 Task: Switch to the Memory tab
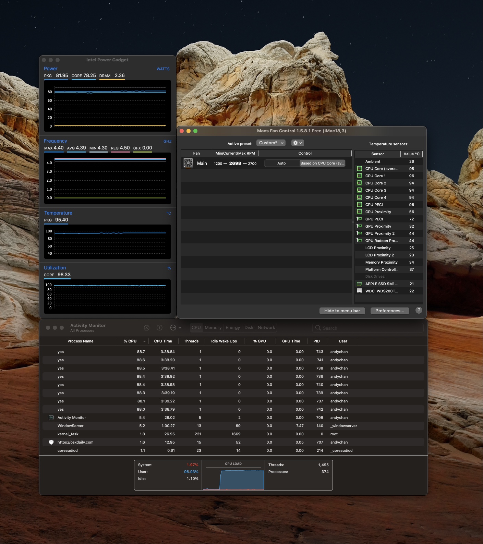213,328
